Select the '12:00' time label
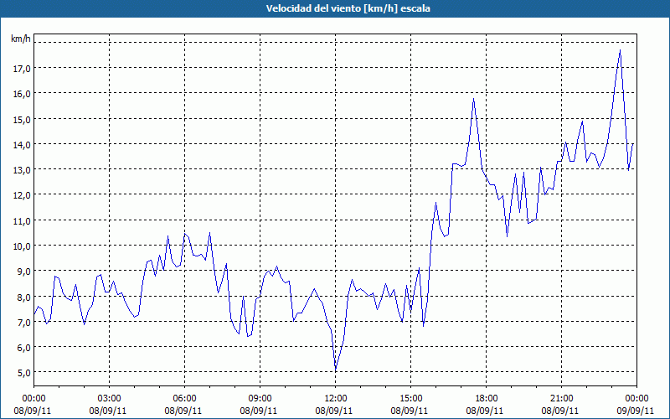 pos(336,399)
